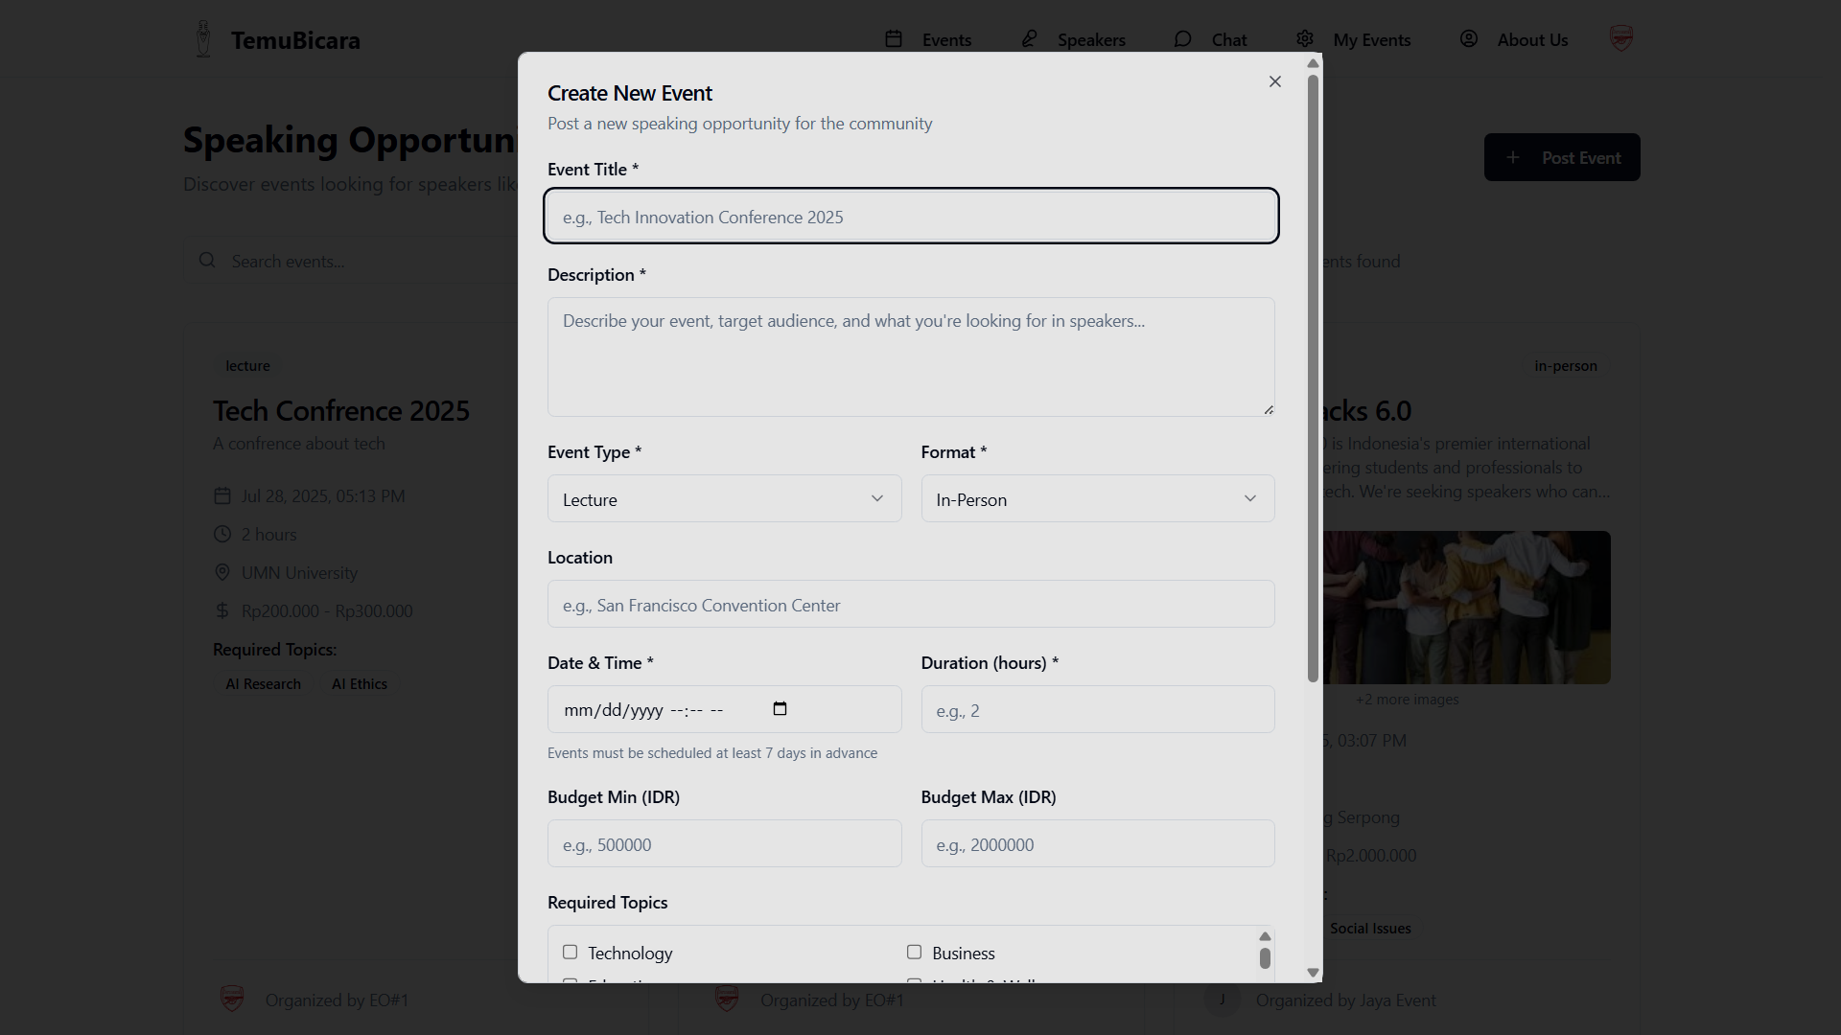Click the Post Event button
1841x1035 pixels.
pos(1561,157)
